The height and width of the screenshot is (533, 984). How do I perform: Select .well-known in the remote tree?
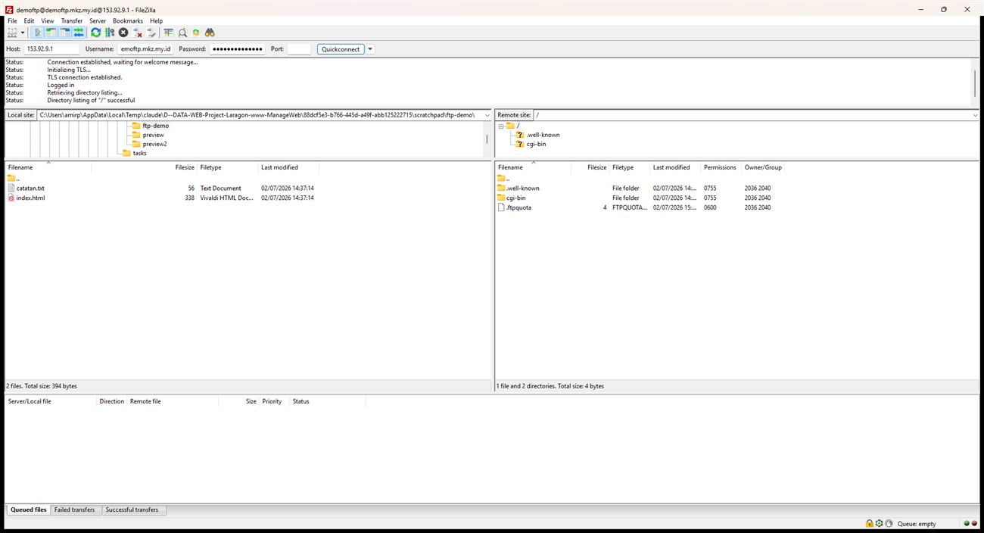point(543,135)
